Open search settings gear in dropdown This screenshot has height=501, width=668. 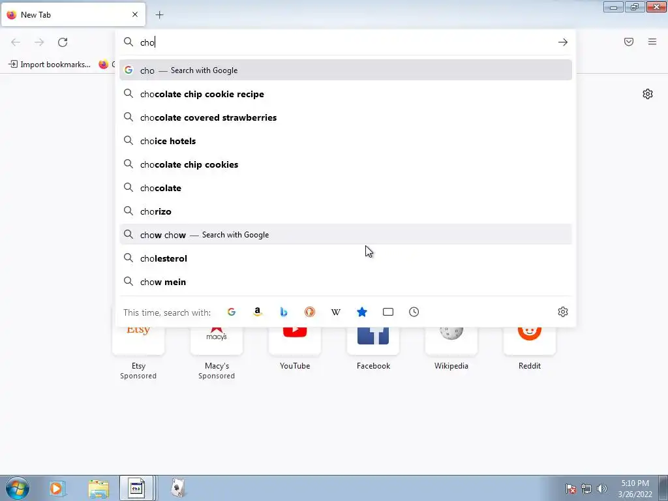tap(563, 312)
